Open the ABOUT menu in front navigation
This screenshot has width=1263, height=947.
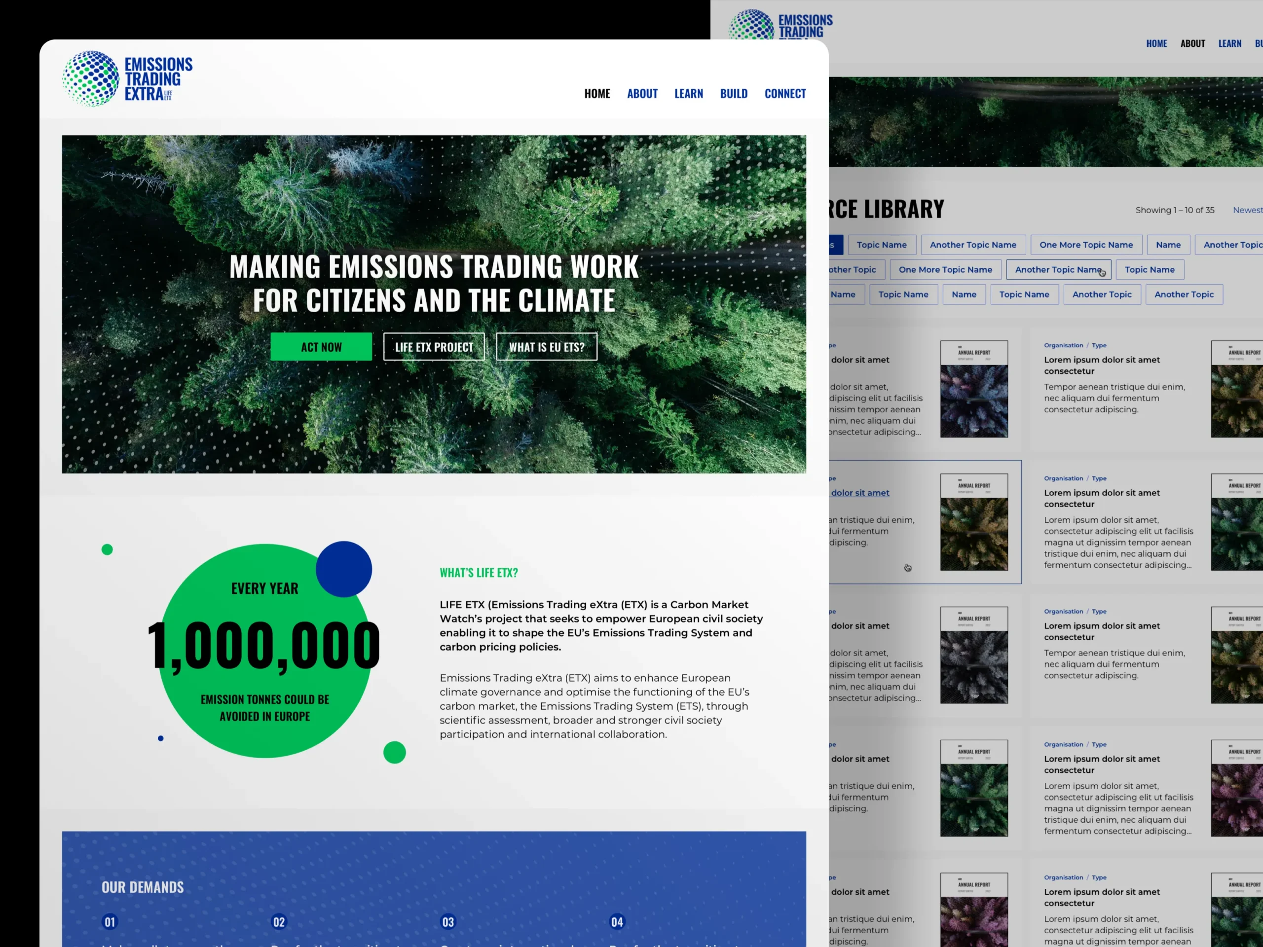(642, 94)
